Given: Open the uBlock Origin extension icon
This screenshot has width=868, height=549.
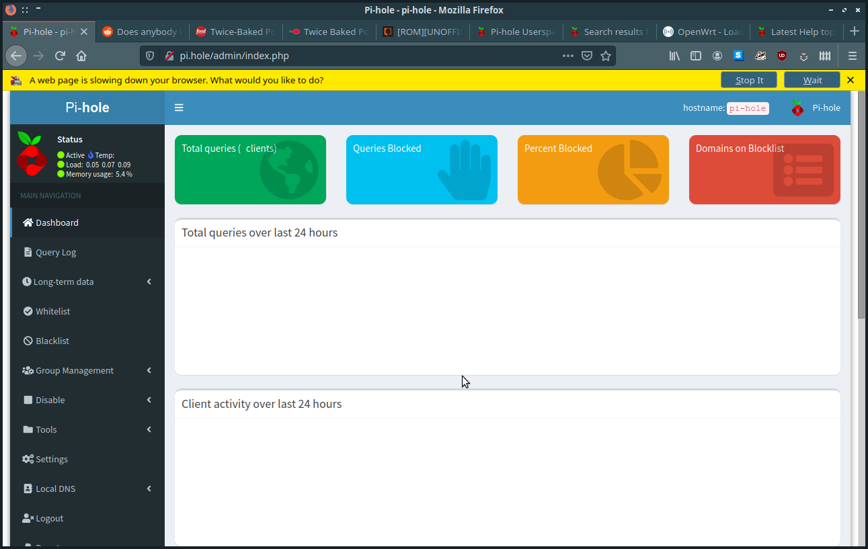Looking at the screenshot, I should point(782,56).
